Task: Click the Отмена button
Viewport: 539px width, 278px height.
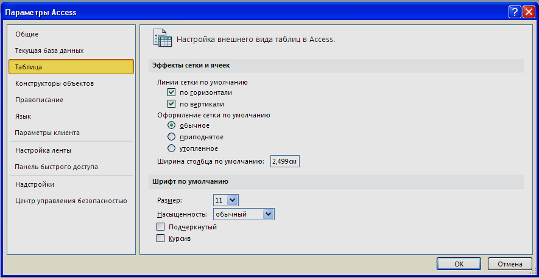Action: (x=510, y=264)
